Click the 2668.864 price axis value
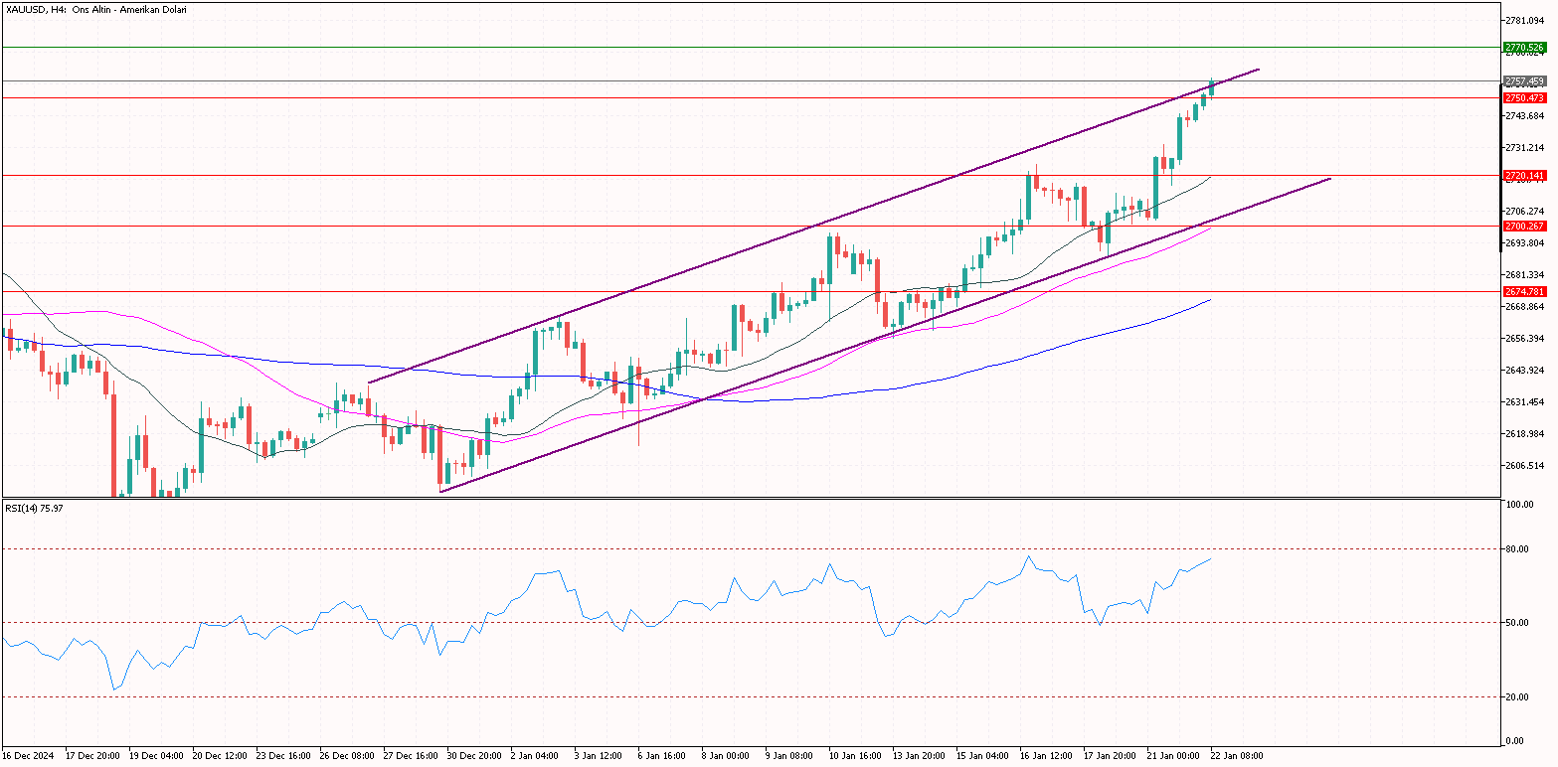 click(x=1524, y=306)
